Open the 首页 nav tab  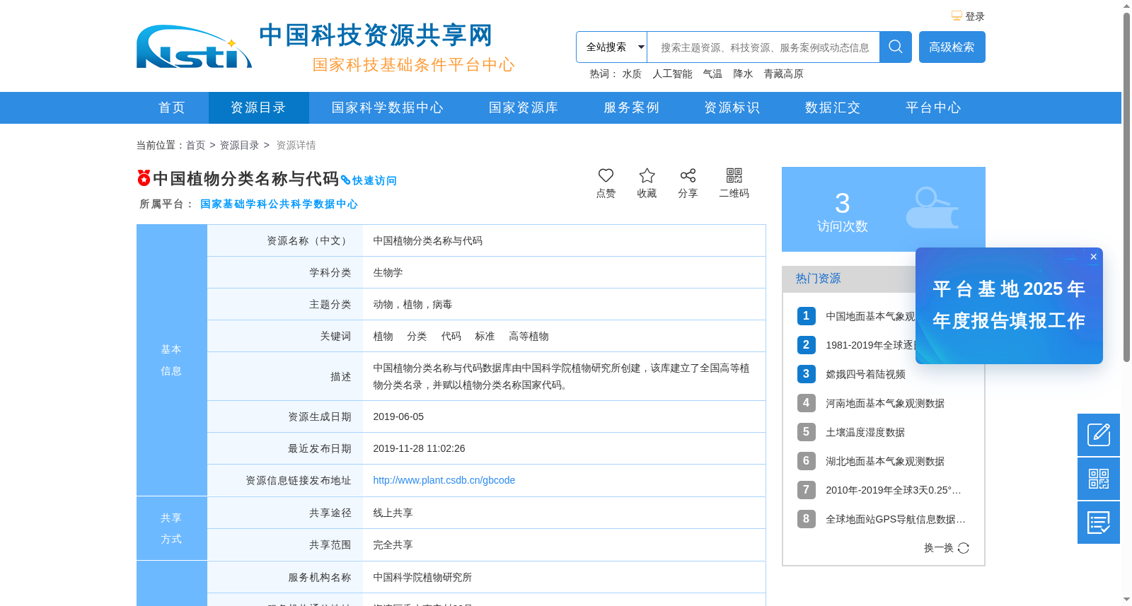[172, 107]
